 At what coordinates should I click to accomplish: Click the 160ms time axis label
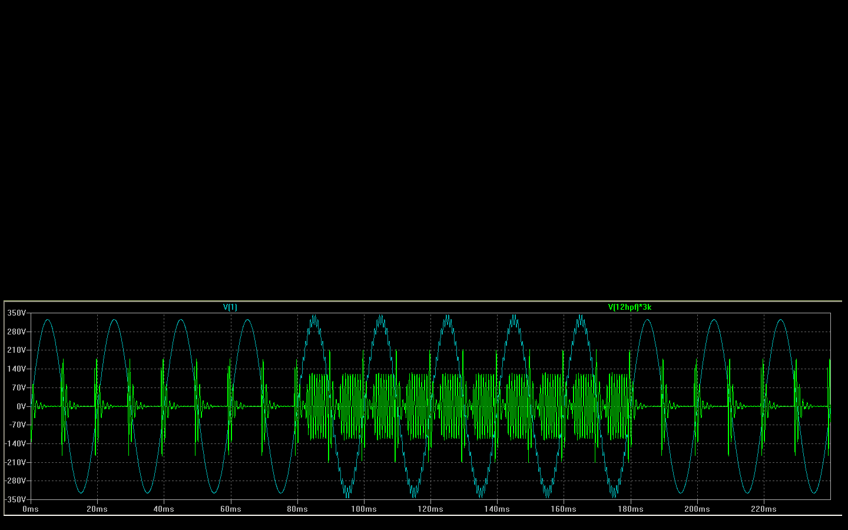[x=564, y=509]
